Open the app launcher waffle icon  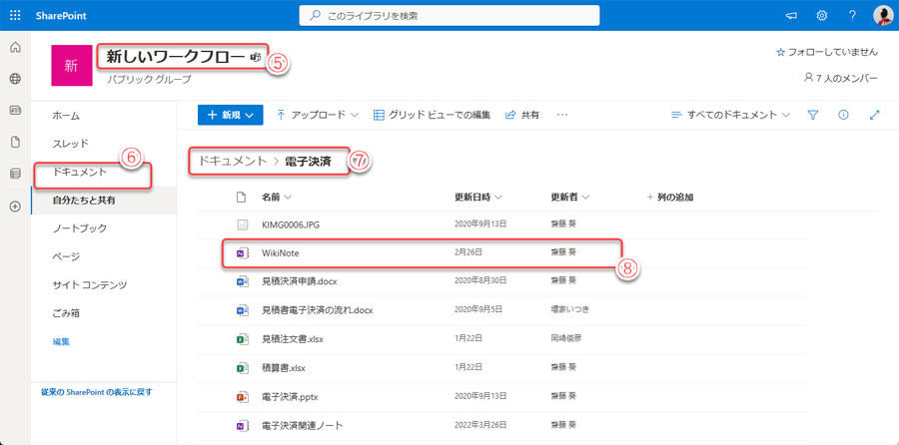coord(15,15)
